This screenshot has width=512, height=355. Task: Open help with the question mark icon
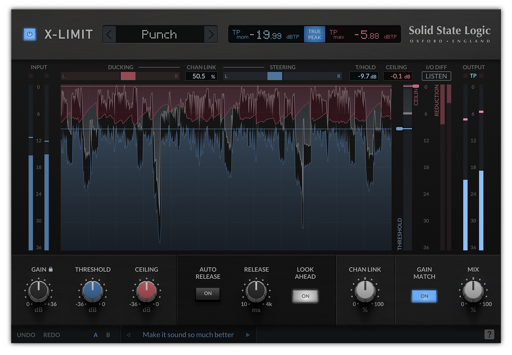[489, 334]
